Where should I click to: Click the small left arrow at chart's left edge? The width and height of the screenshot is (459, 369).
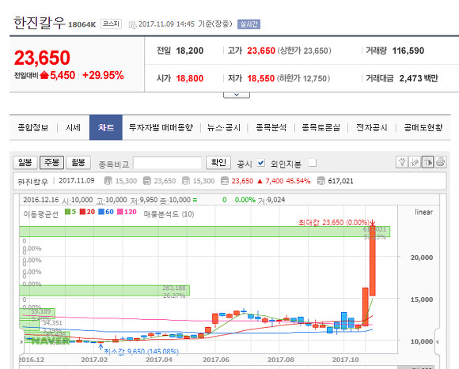21,341
